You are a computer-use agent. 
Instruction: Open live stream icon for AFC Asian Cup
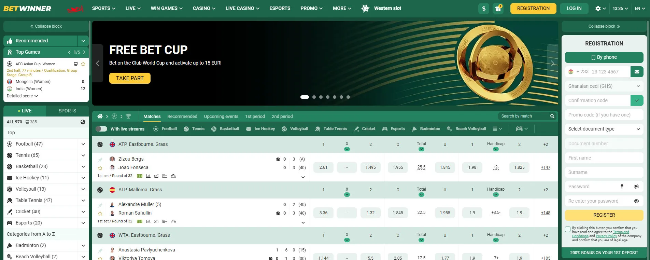76,64
